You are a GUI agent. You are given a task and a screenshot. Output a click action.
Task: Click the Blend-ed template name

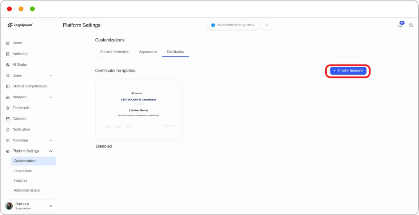click(104, 146)
